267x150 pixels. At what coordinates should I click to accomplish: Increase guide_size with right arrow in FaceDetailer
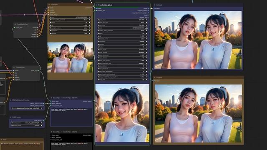click(x=146, y=20)
